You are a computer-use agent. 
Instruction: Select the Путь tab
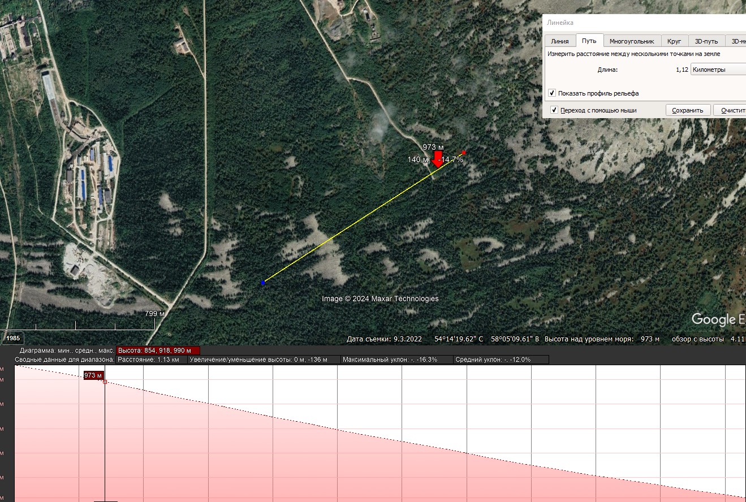(589, 41)
